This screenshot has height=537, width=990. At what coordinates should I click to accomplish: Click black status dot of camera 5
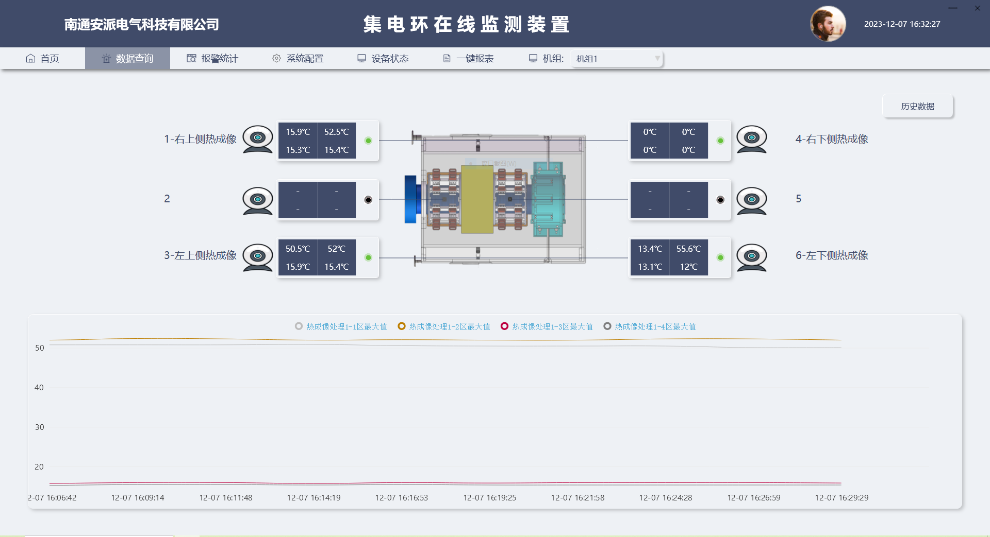720,200
